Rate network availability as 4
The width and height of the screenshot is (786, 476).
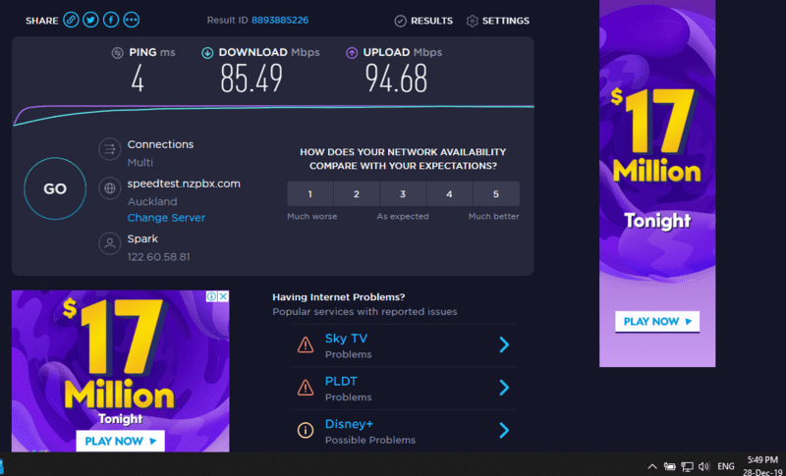(x=449, y=193)
